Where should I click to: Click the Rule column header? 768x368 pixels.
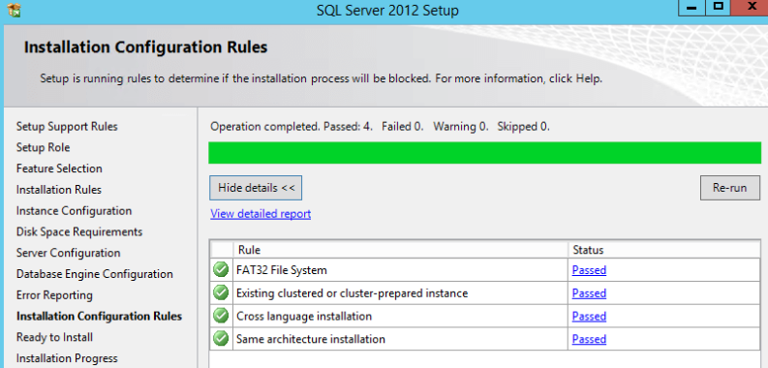pyautogui.click(x=400, y=250)
